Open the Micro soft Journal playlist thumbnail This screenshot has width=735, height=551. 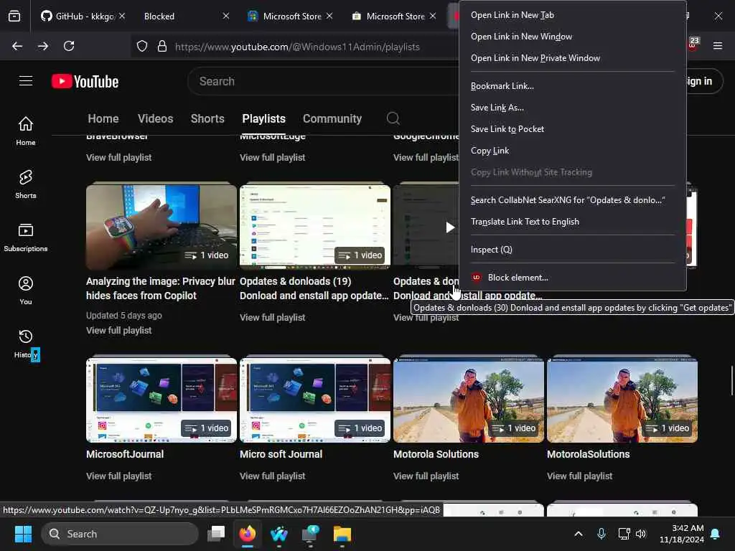click(x=315, y=400)
